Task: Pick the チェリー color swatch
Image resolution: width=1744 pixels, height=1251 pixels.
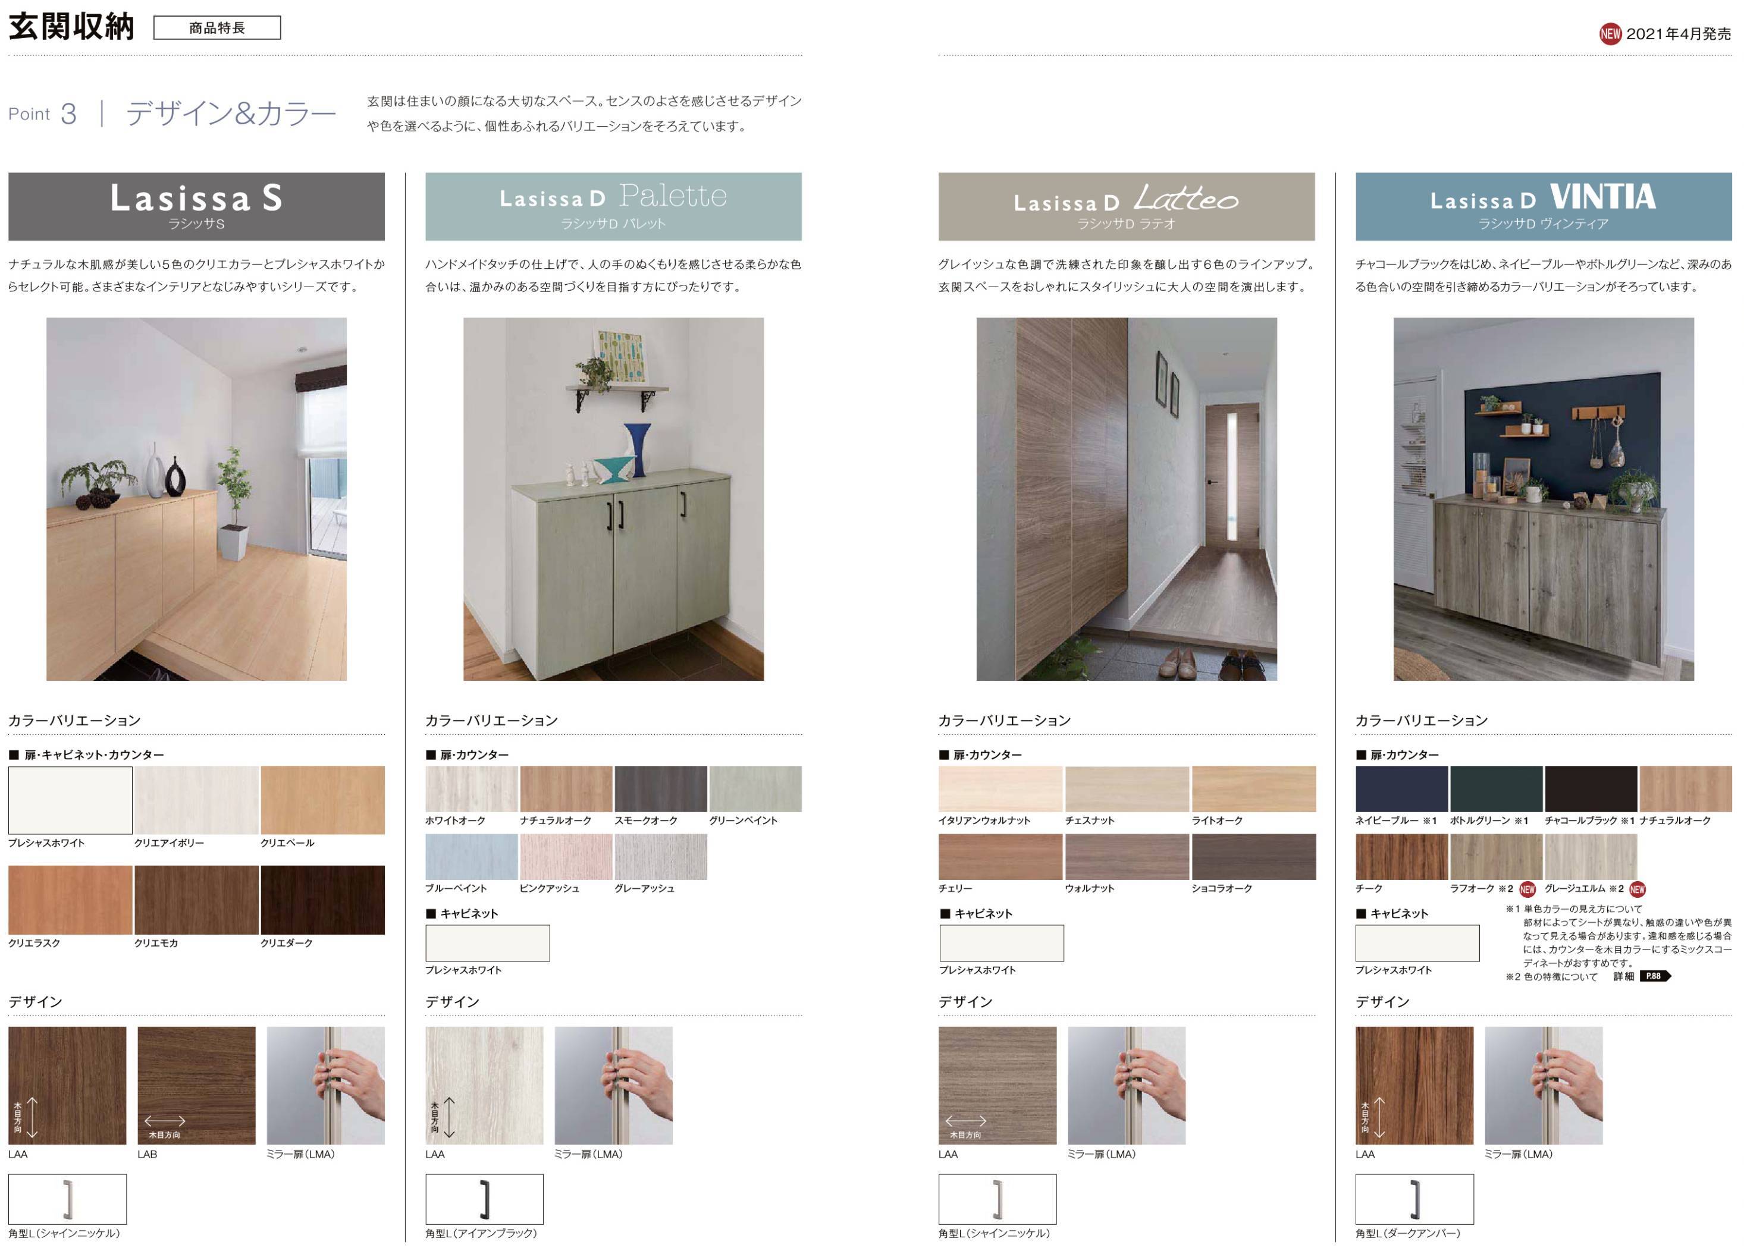Action: [x=1000, y=857]
